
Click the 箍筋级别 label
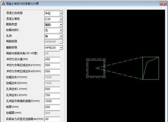click(x=11, y=47)
